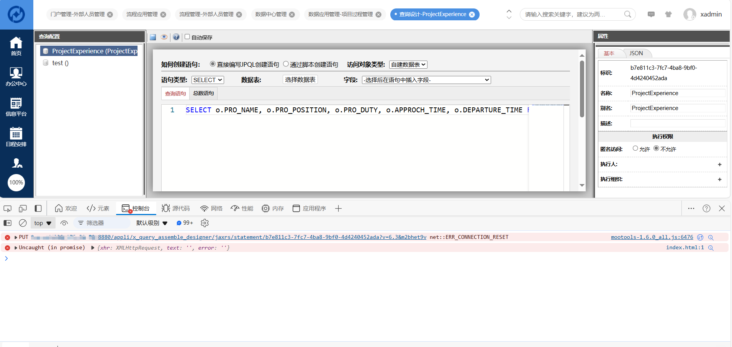Click the 100% zoom indicator in sidebar
Image resolution: width=732 pixels, height=347 pixels.
click(x=16, y=183)
